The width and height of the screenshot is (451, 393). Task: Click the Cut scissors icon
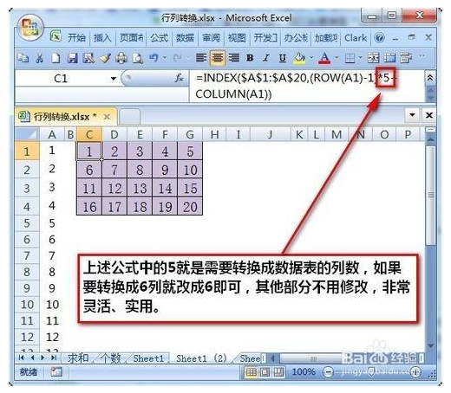pyautogui.click(x=40, y=58)
